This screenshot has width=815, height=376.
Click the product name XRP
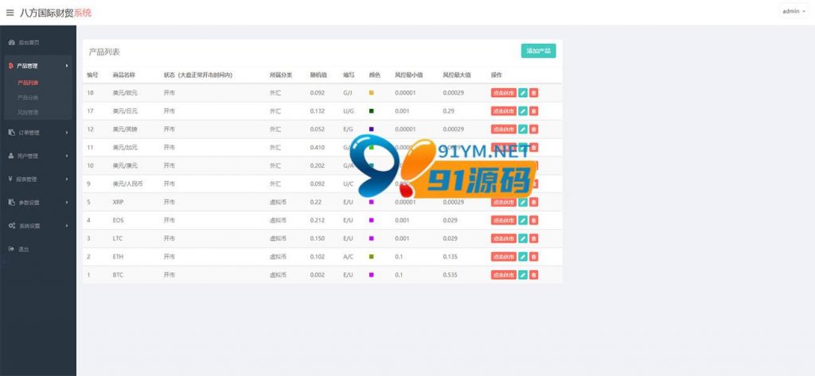pyautogui.click(x=118, y=202)
